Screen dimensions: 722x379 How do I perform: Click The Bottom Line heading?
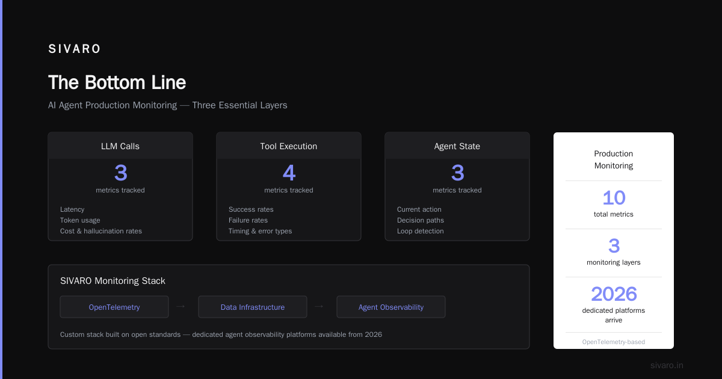click(x=117, y=82)
